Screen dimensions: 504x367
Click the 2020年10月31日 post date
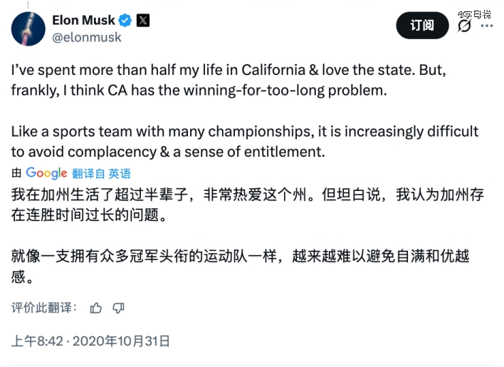point(127,341)
